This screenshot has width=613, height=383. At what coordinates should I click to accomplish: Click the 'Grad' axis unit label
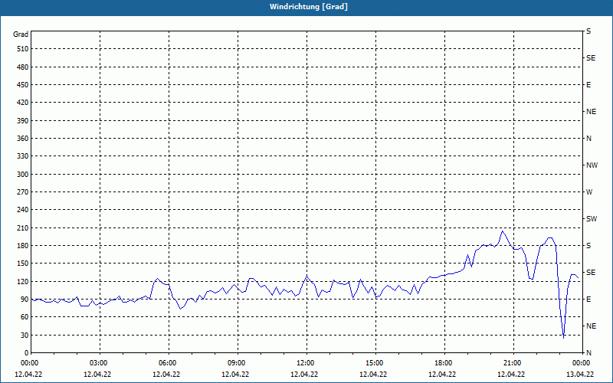pos(21,34)
